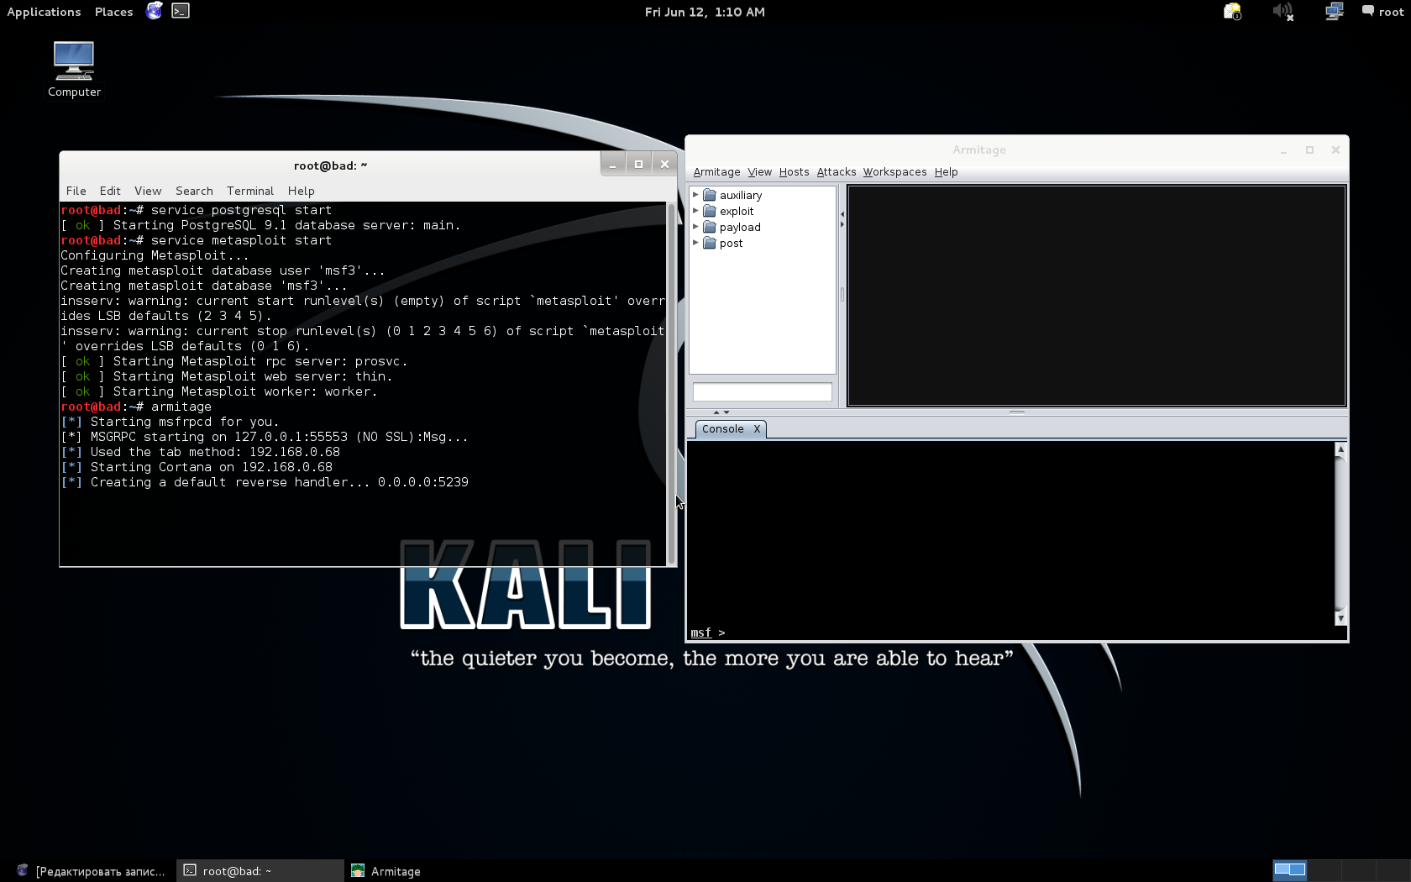Click the module search field
This screenshot has height=882, width=1411.
click(762, 391)
